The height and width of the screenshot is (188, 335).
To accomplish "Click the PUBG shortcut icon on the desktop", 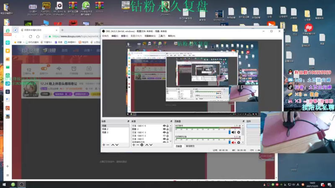I will (x=46, y=9).
